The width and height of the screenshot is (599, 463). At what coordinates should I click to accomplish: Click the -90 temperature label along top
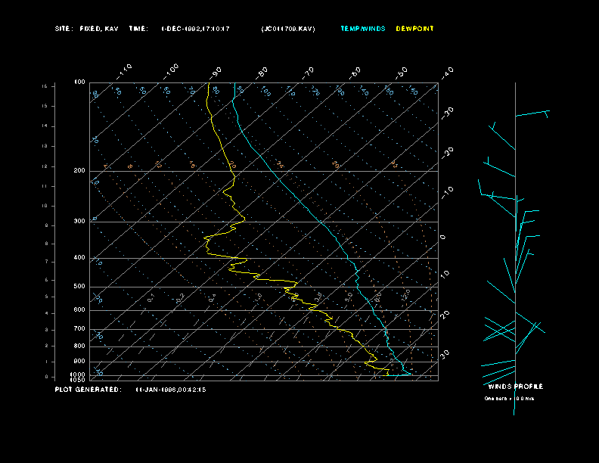click(216, 73)
